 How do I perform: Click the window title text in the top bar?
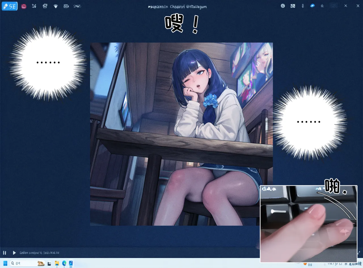click(178, 7)
